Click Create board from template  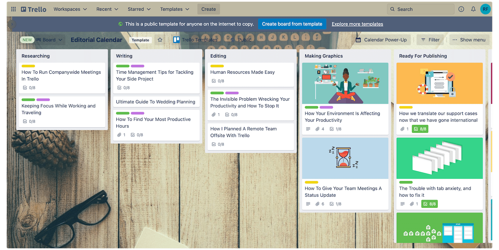tap(292, 24)
